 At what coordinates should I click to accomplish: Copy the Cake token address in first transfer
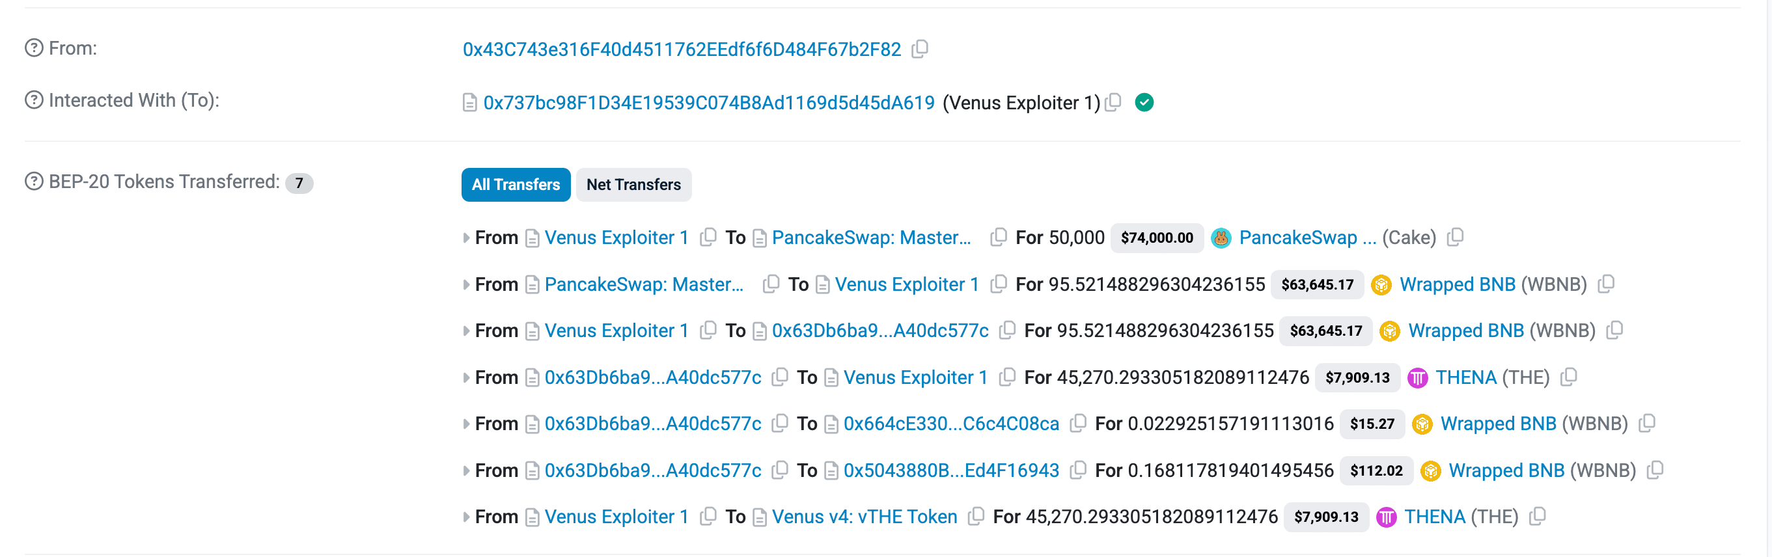pos(1455,238)
